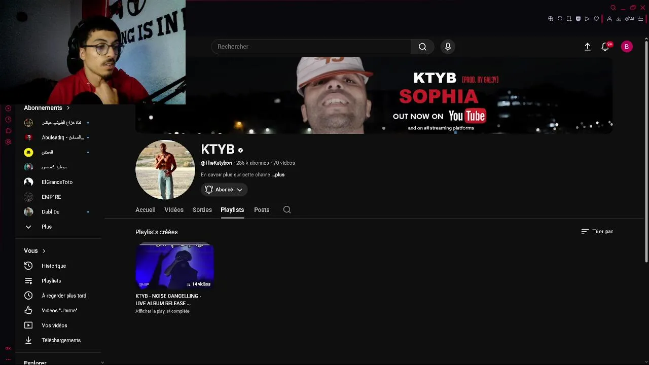Open Vidéos "J'aime" in sidebar

point(58,310)
